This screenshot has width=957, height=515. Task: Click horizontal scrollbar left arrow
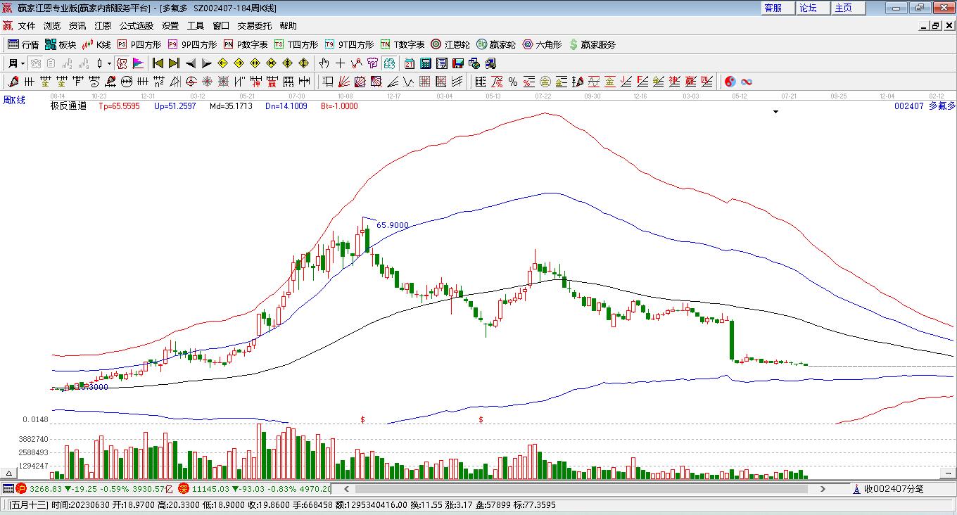(346, 488)
